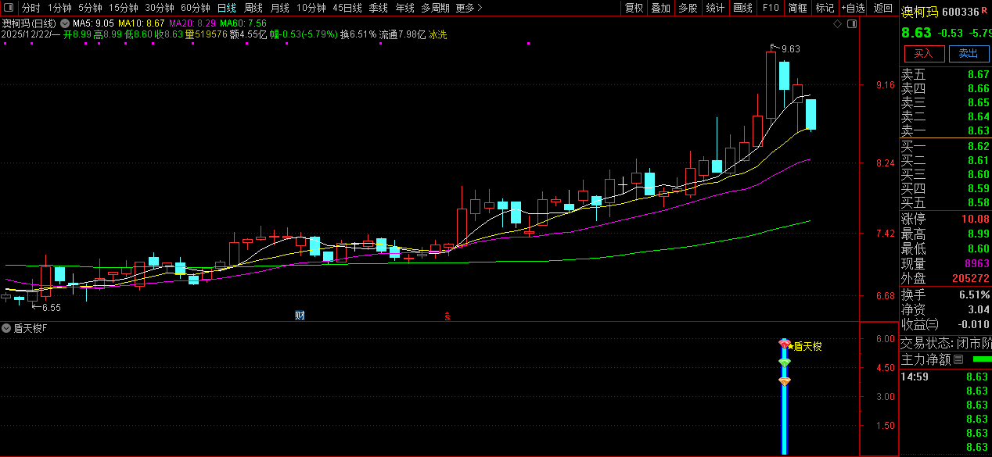Switch to the 周线 weekly chart tab
This screenshot has height=457, width=992.
(x=253, y=8)
